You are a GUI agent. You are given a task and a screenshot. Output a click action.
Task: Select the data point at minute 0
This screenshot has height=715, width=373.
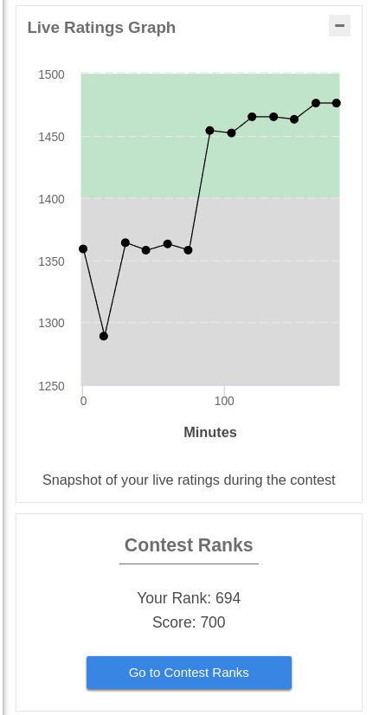tap(83, 249)
